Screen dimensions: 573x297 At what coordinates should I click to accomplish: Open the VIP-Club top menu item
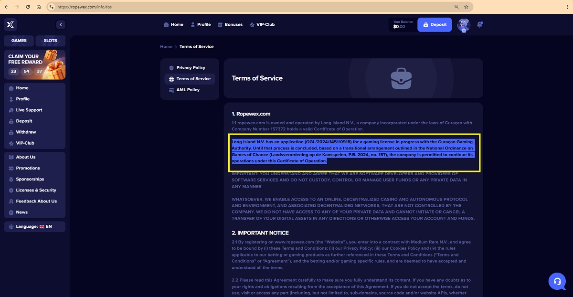pyautogui.click(x=262, y=25)
